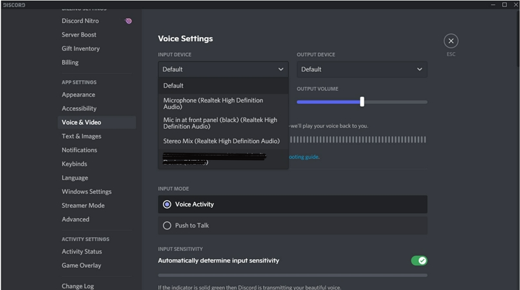Open the Change Log
520x290 pixels.
point(78,286)
